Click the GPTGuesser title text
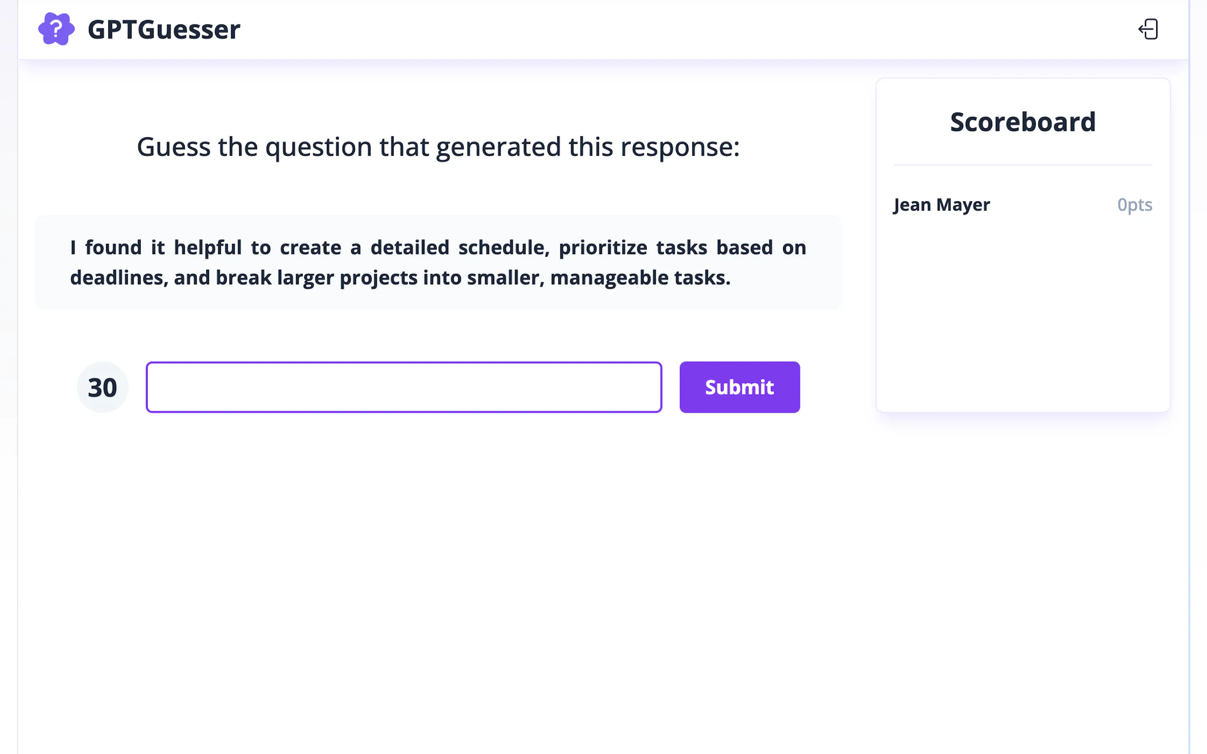 (x=163, y=30)
